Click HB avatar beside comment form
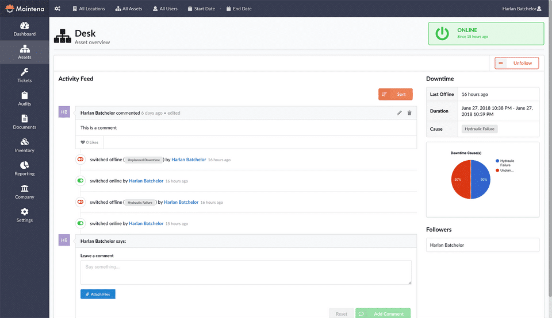This screenshot has height=318, width=552. [64, 240]
